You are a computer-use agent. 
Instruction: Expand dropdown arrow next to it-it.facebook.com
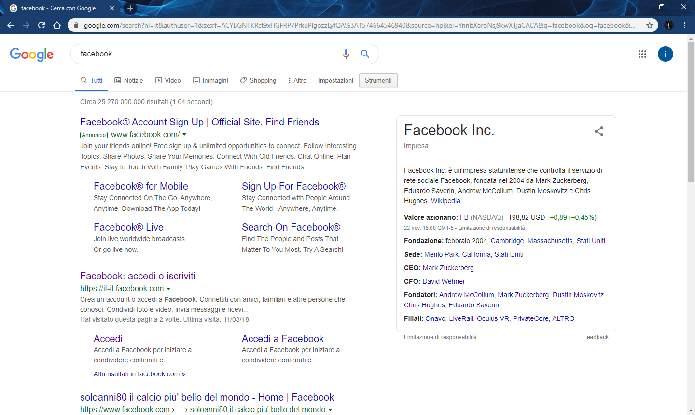[168, 289]
